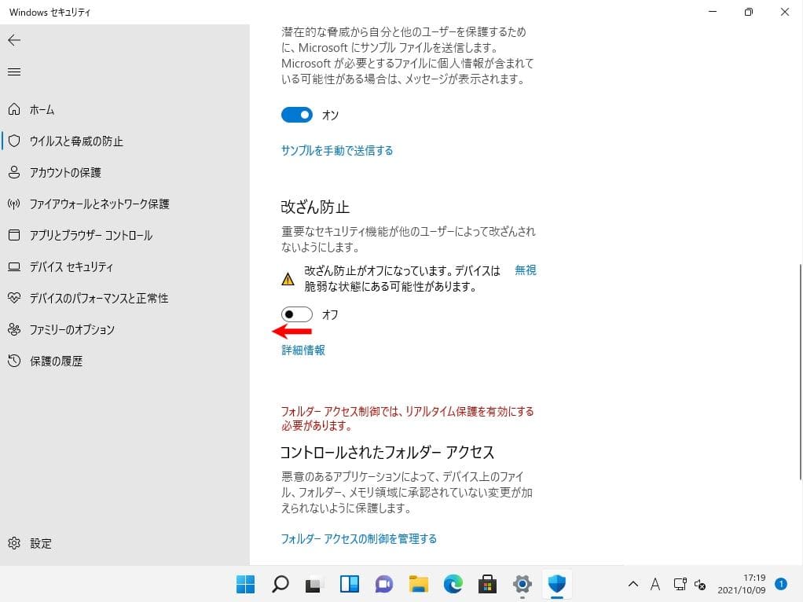Screen dimensions: 803x602
Task: Click the 改ざん防止がオフになっています warning message
Action: click(402, 278)
